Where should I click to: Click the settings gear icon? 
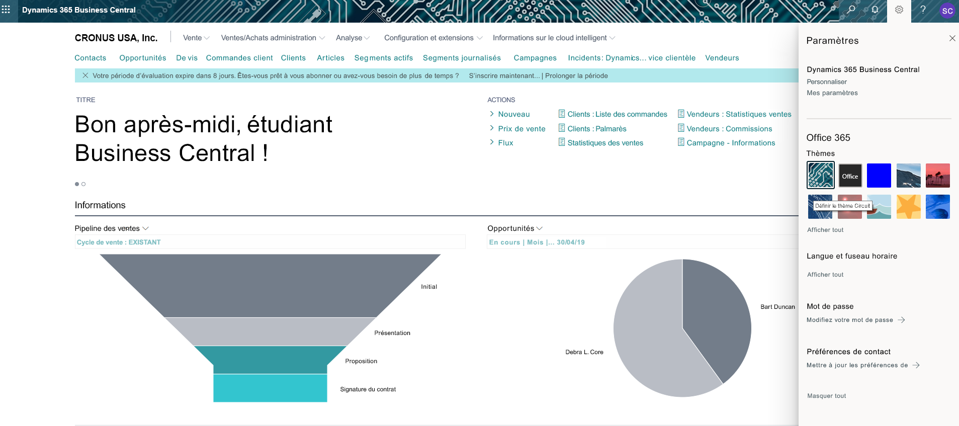(x=899, y=10)
